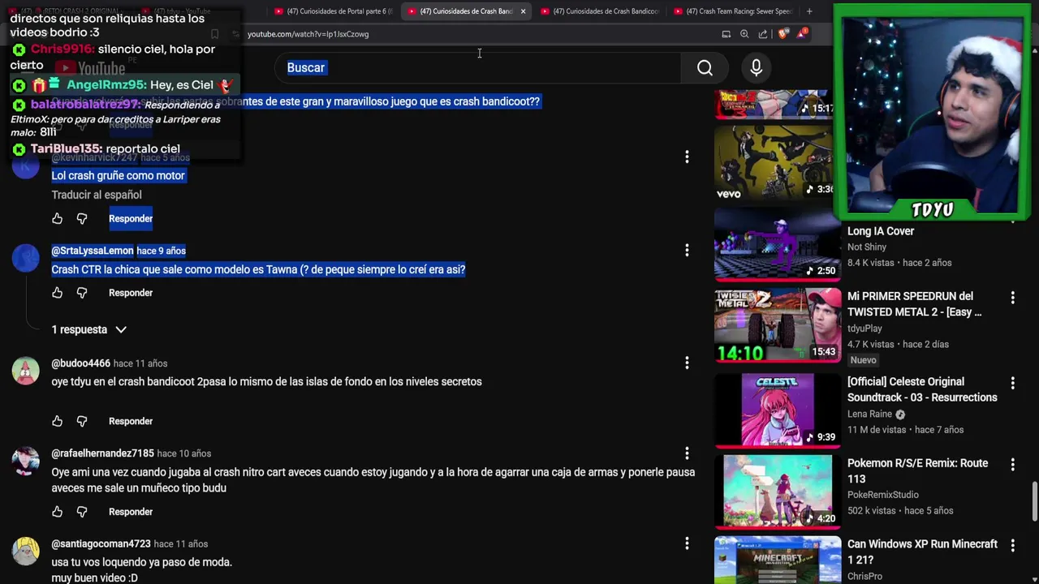Open options menu on @rafaelhernandez7185 comment
The image size is (1039, 584).
pyautogui.click(x=687, y=453)
